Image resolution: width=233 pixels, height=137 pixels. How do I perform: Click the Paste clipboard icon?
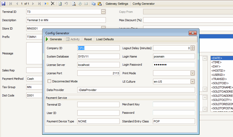pos(100,4)
